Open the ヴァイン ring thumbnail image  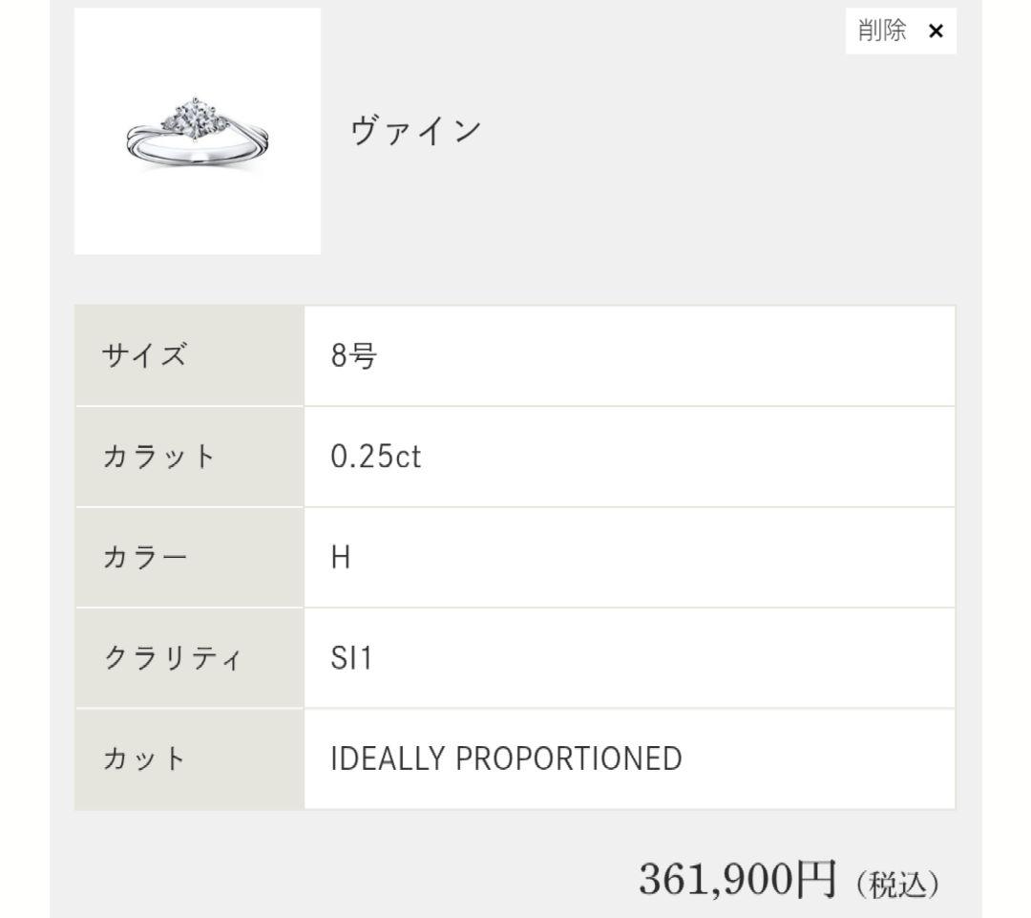(198, 132)
